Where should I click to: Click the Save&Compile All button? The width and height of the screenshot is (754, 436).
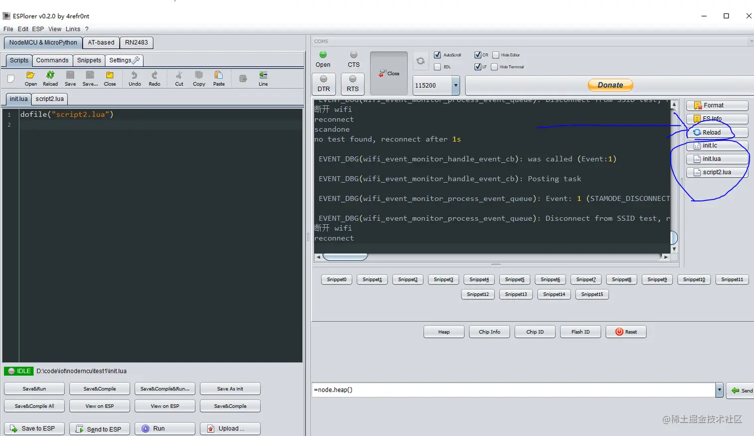(34, 406)
